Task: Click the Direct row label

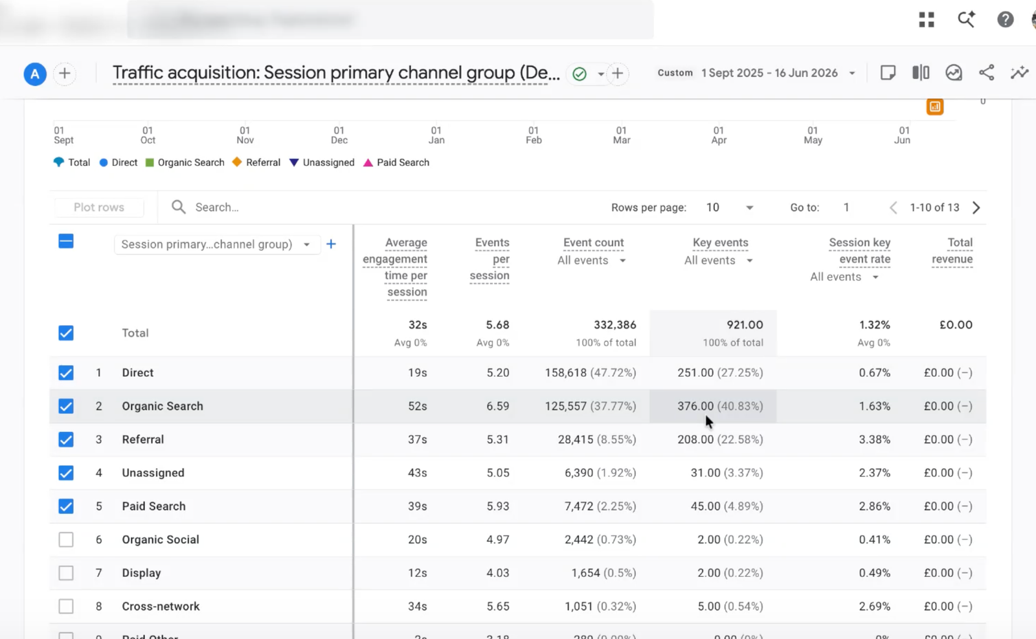Action: click(138, 373)
